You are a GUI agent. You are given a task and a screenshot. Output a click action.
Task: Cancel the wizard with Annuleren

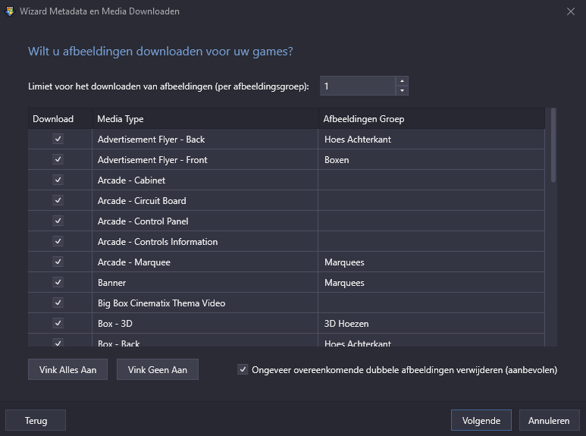(549, 420)
